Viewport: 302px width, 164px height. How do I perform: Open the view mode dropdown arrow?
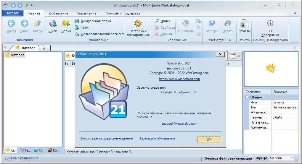[x=239, y=56]
